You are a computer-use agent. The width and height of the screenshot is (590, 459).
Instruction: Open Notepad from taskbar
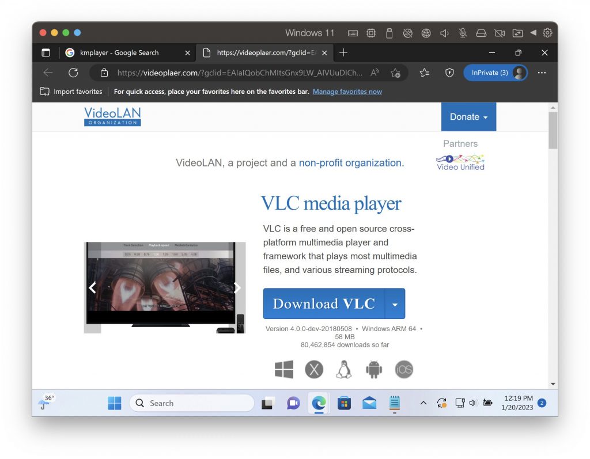click(394, 403)
